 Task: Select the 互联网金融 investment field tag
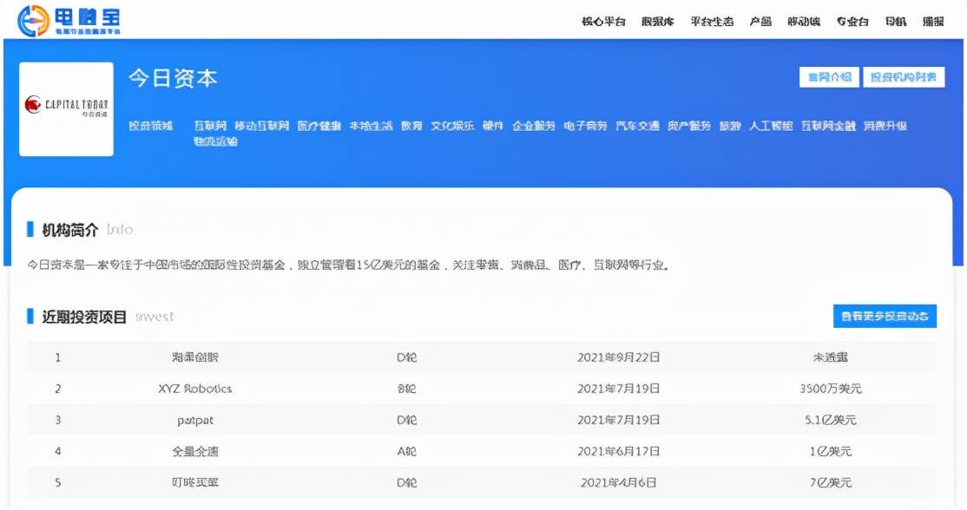click(827, 126)
